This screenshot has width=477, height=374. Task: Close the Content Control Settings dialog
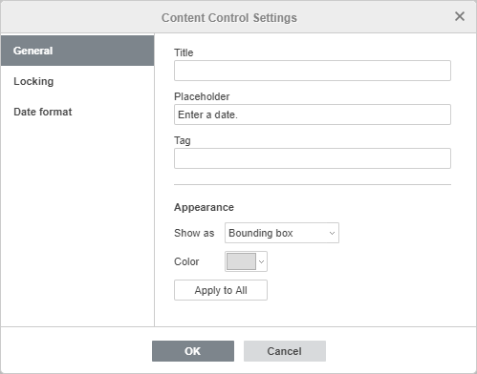pos(460,16)
